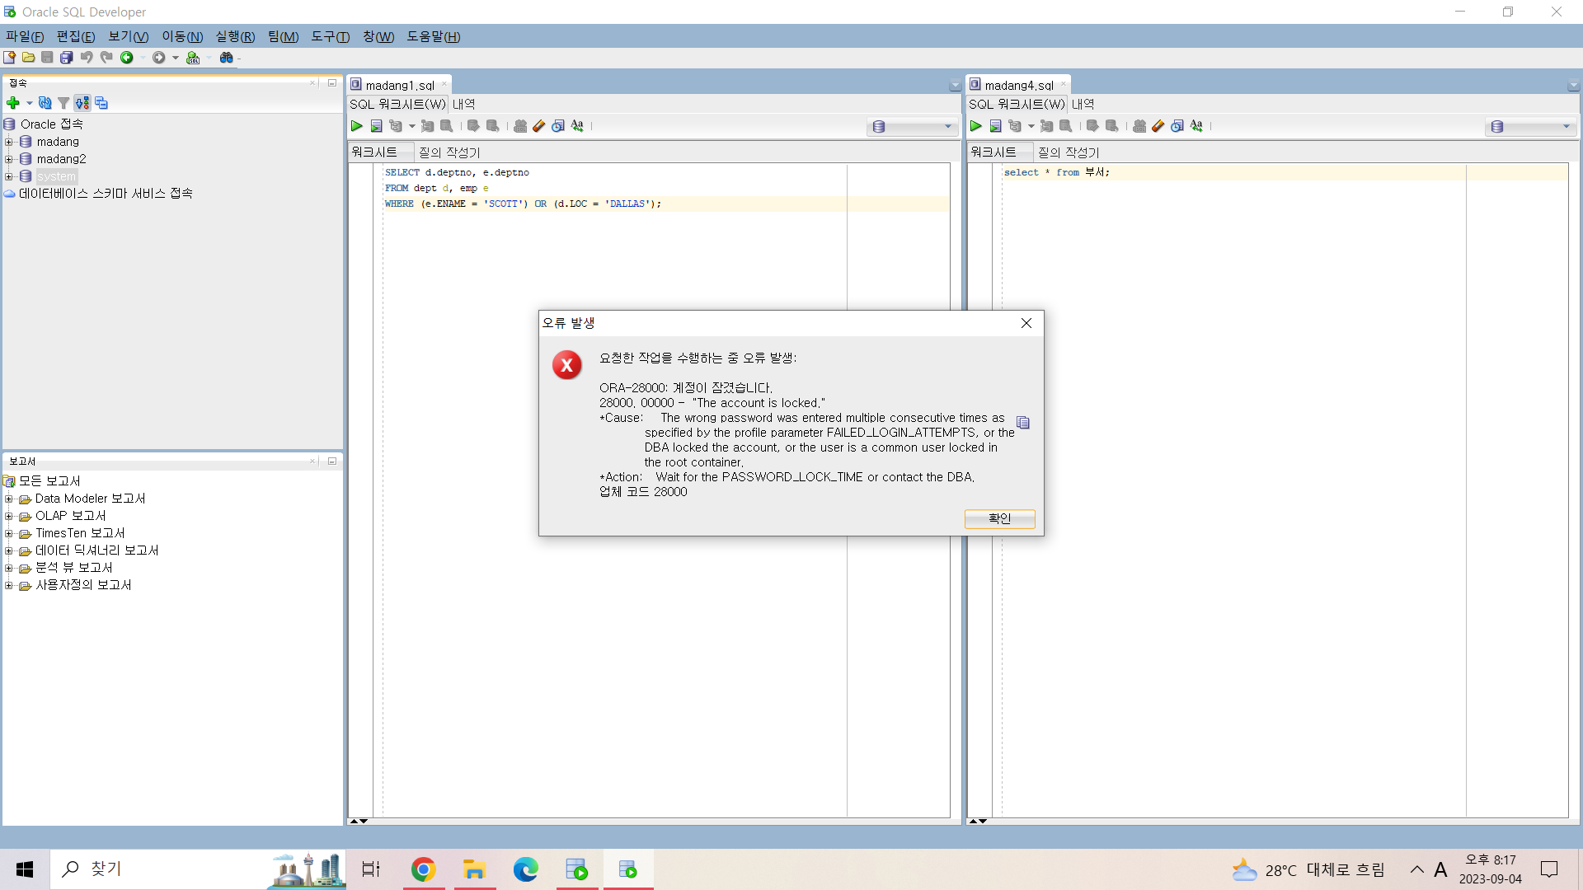The width and height of the screenshot is (1583, 890).
Task: Switch to 질의 작성기 tab in madang1
Action: tap(449, 152)
